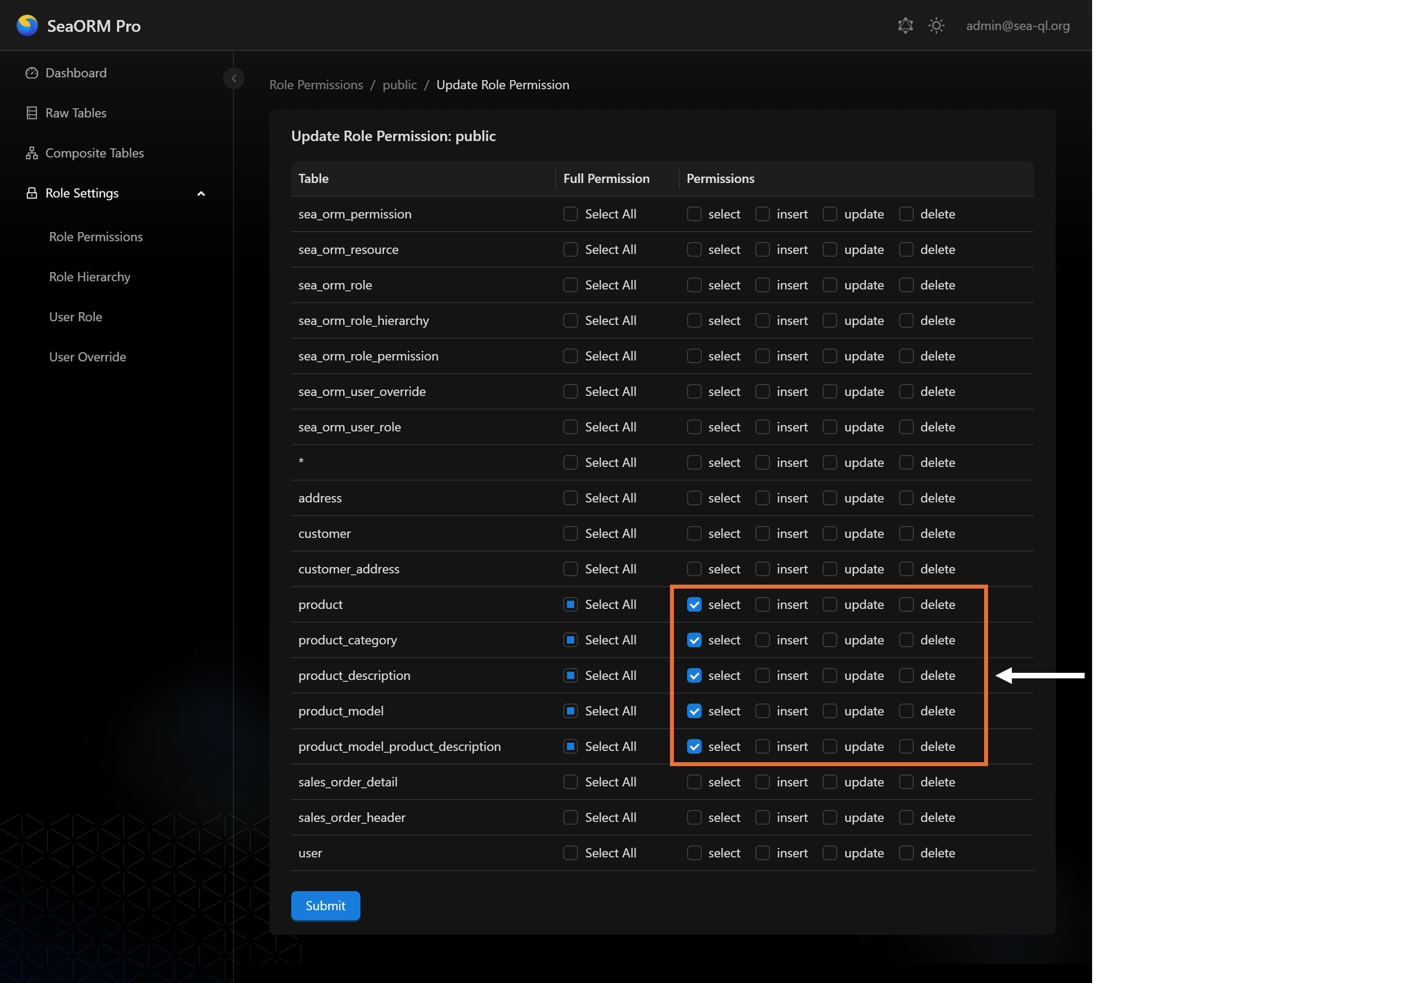
Task: Open User Role sidebar item
Action: [75, 317]
